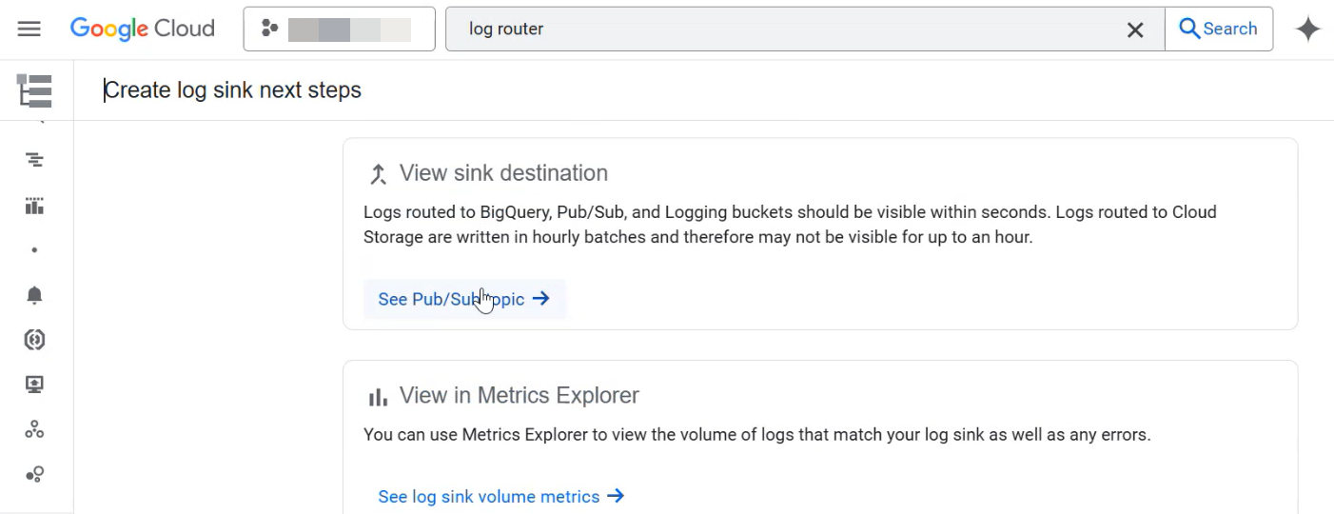This screenshot has height=514, width=1334.
Task: Click the bottom grouped-circles sidebar icon
Action: click(x=34, y=474)
